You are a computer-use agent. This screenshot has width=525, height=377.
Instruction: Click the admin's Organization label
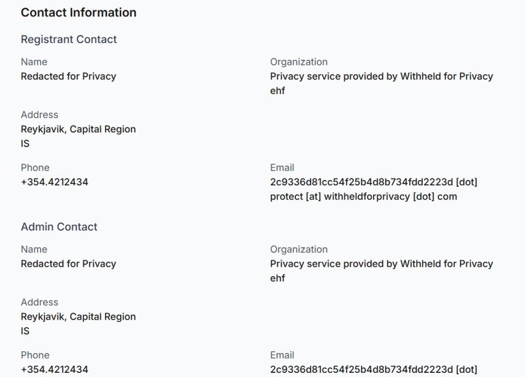click(299, 250)
